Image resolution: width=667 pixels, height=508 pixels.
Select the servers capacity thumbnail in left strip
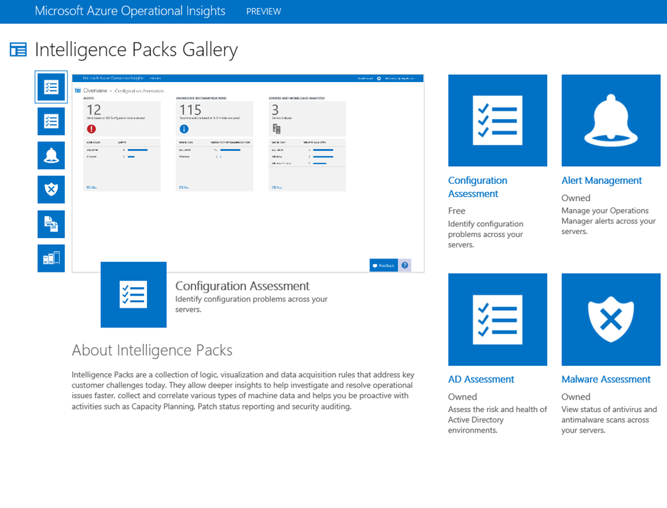click(51, 258)
